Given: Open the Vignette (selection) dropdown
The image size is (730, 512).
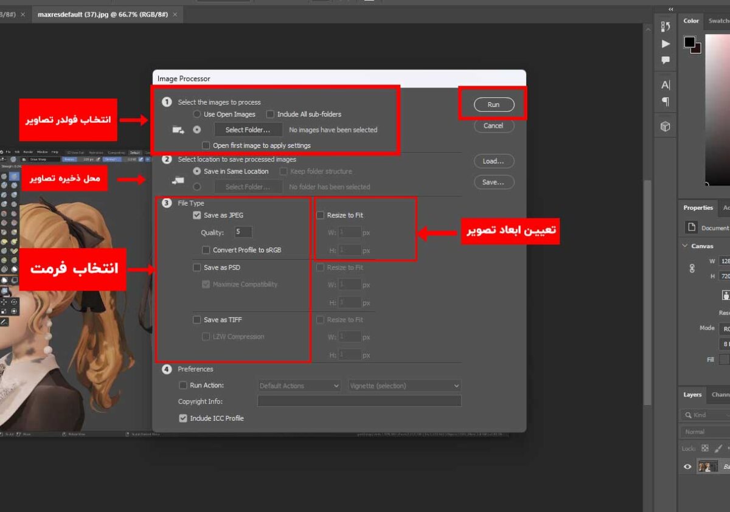Looking at the screenshot, I should (x=405, y=386).
